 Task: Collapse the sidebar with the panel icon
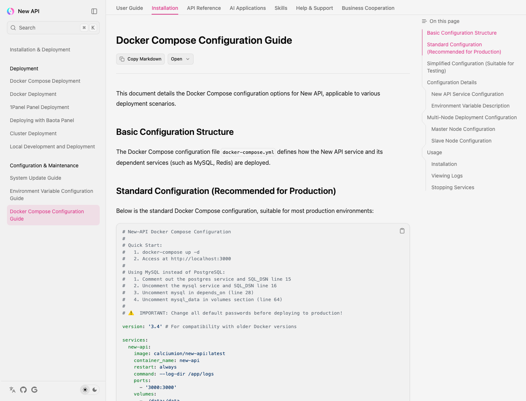(94, 11)
